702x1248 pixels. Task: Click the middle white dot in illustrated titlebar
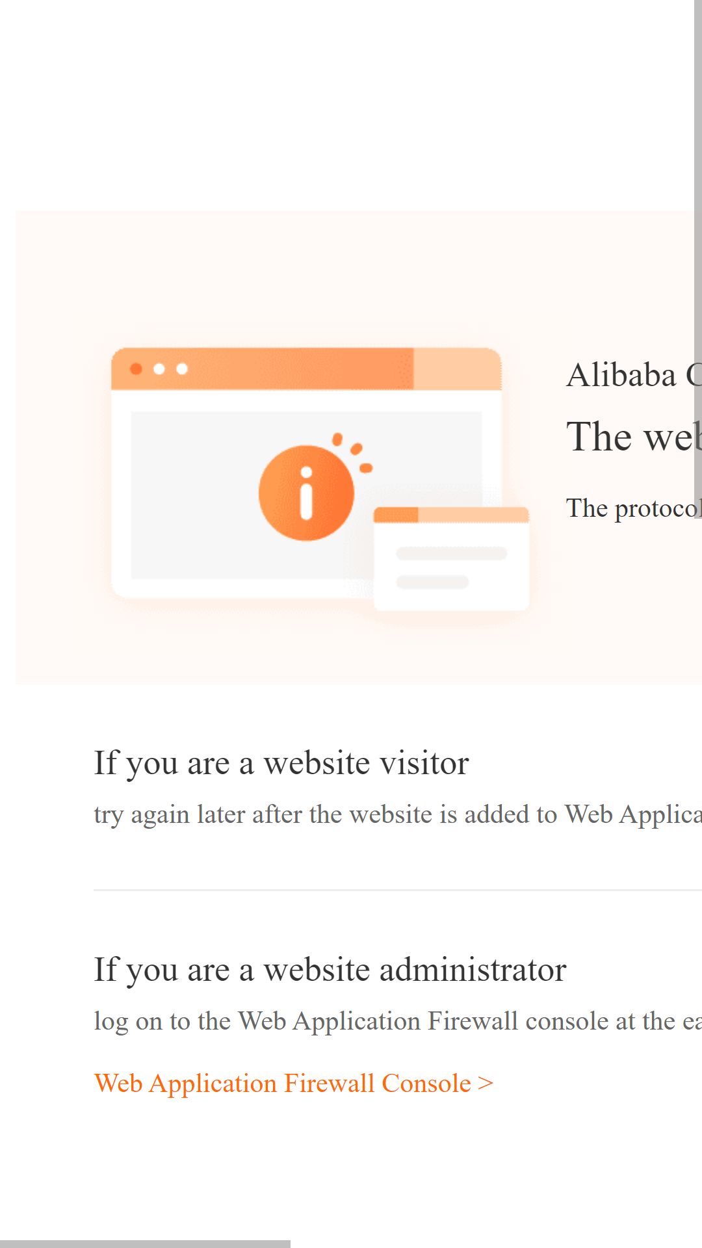(159, 369)
